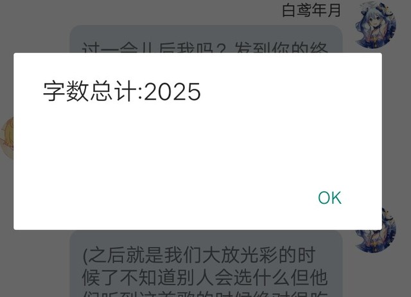
Task: Confirm the word count dialog with OK
Action: [329, 197]
